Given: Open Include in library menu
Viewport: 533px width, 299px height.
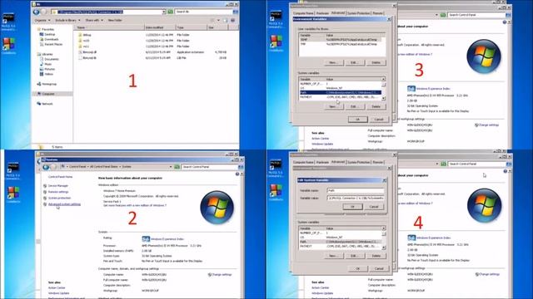Looking at the screenshot, I should point(67,20).
